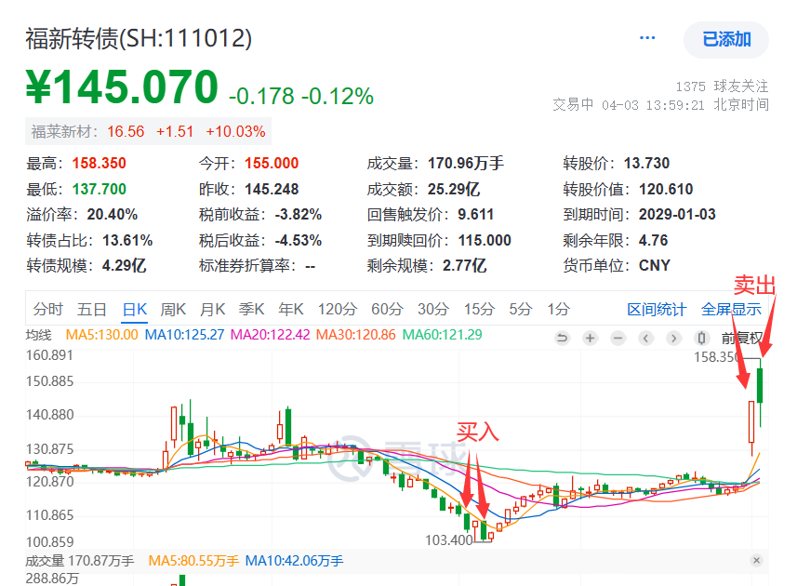Viewport: 797px width, 586px height.
Task: Zoom in the K-line chart with plus icon
Action: (590, 338)
